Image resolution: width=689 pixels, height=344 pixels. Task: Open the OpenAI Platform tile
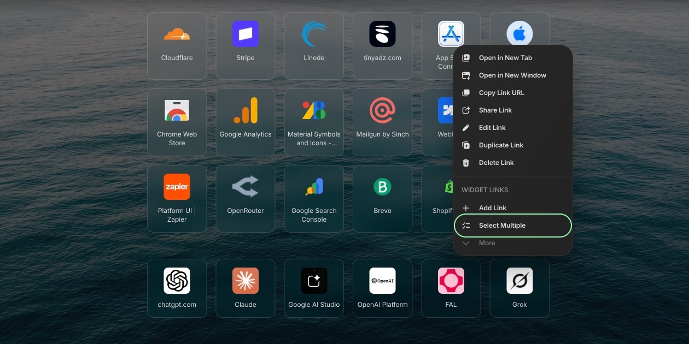point(382,288)
